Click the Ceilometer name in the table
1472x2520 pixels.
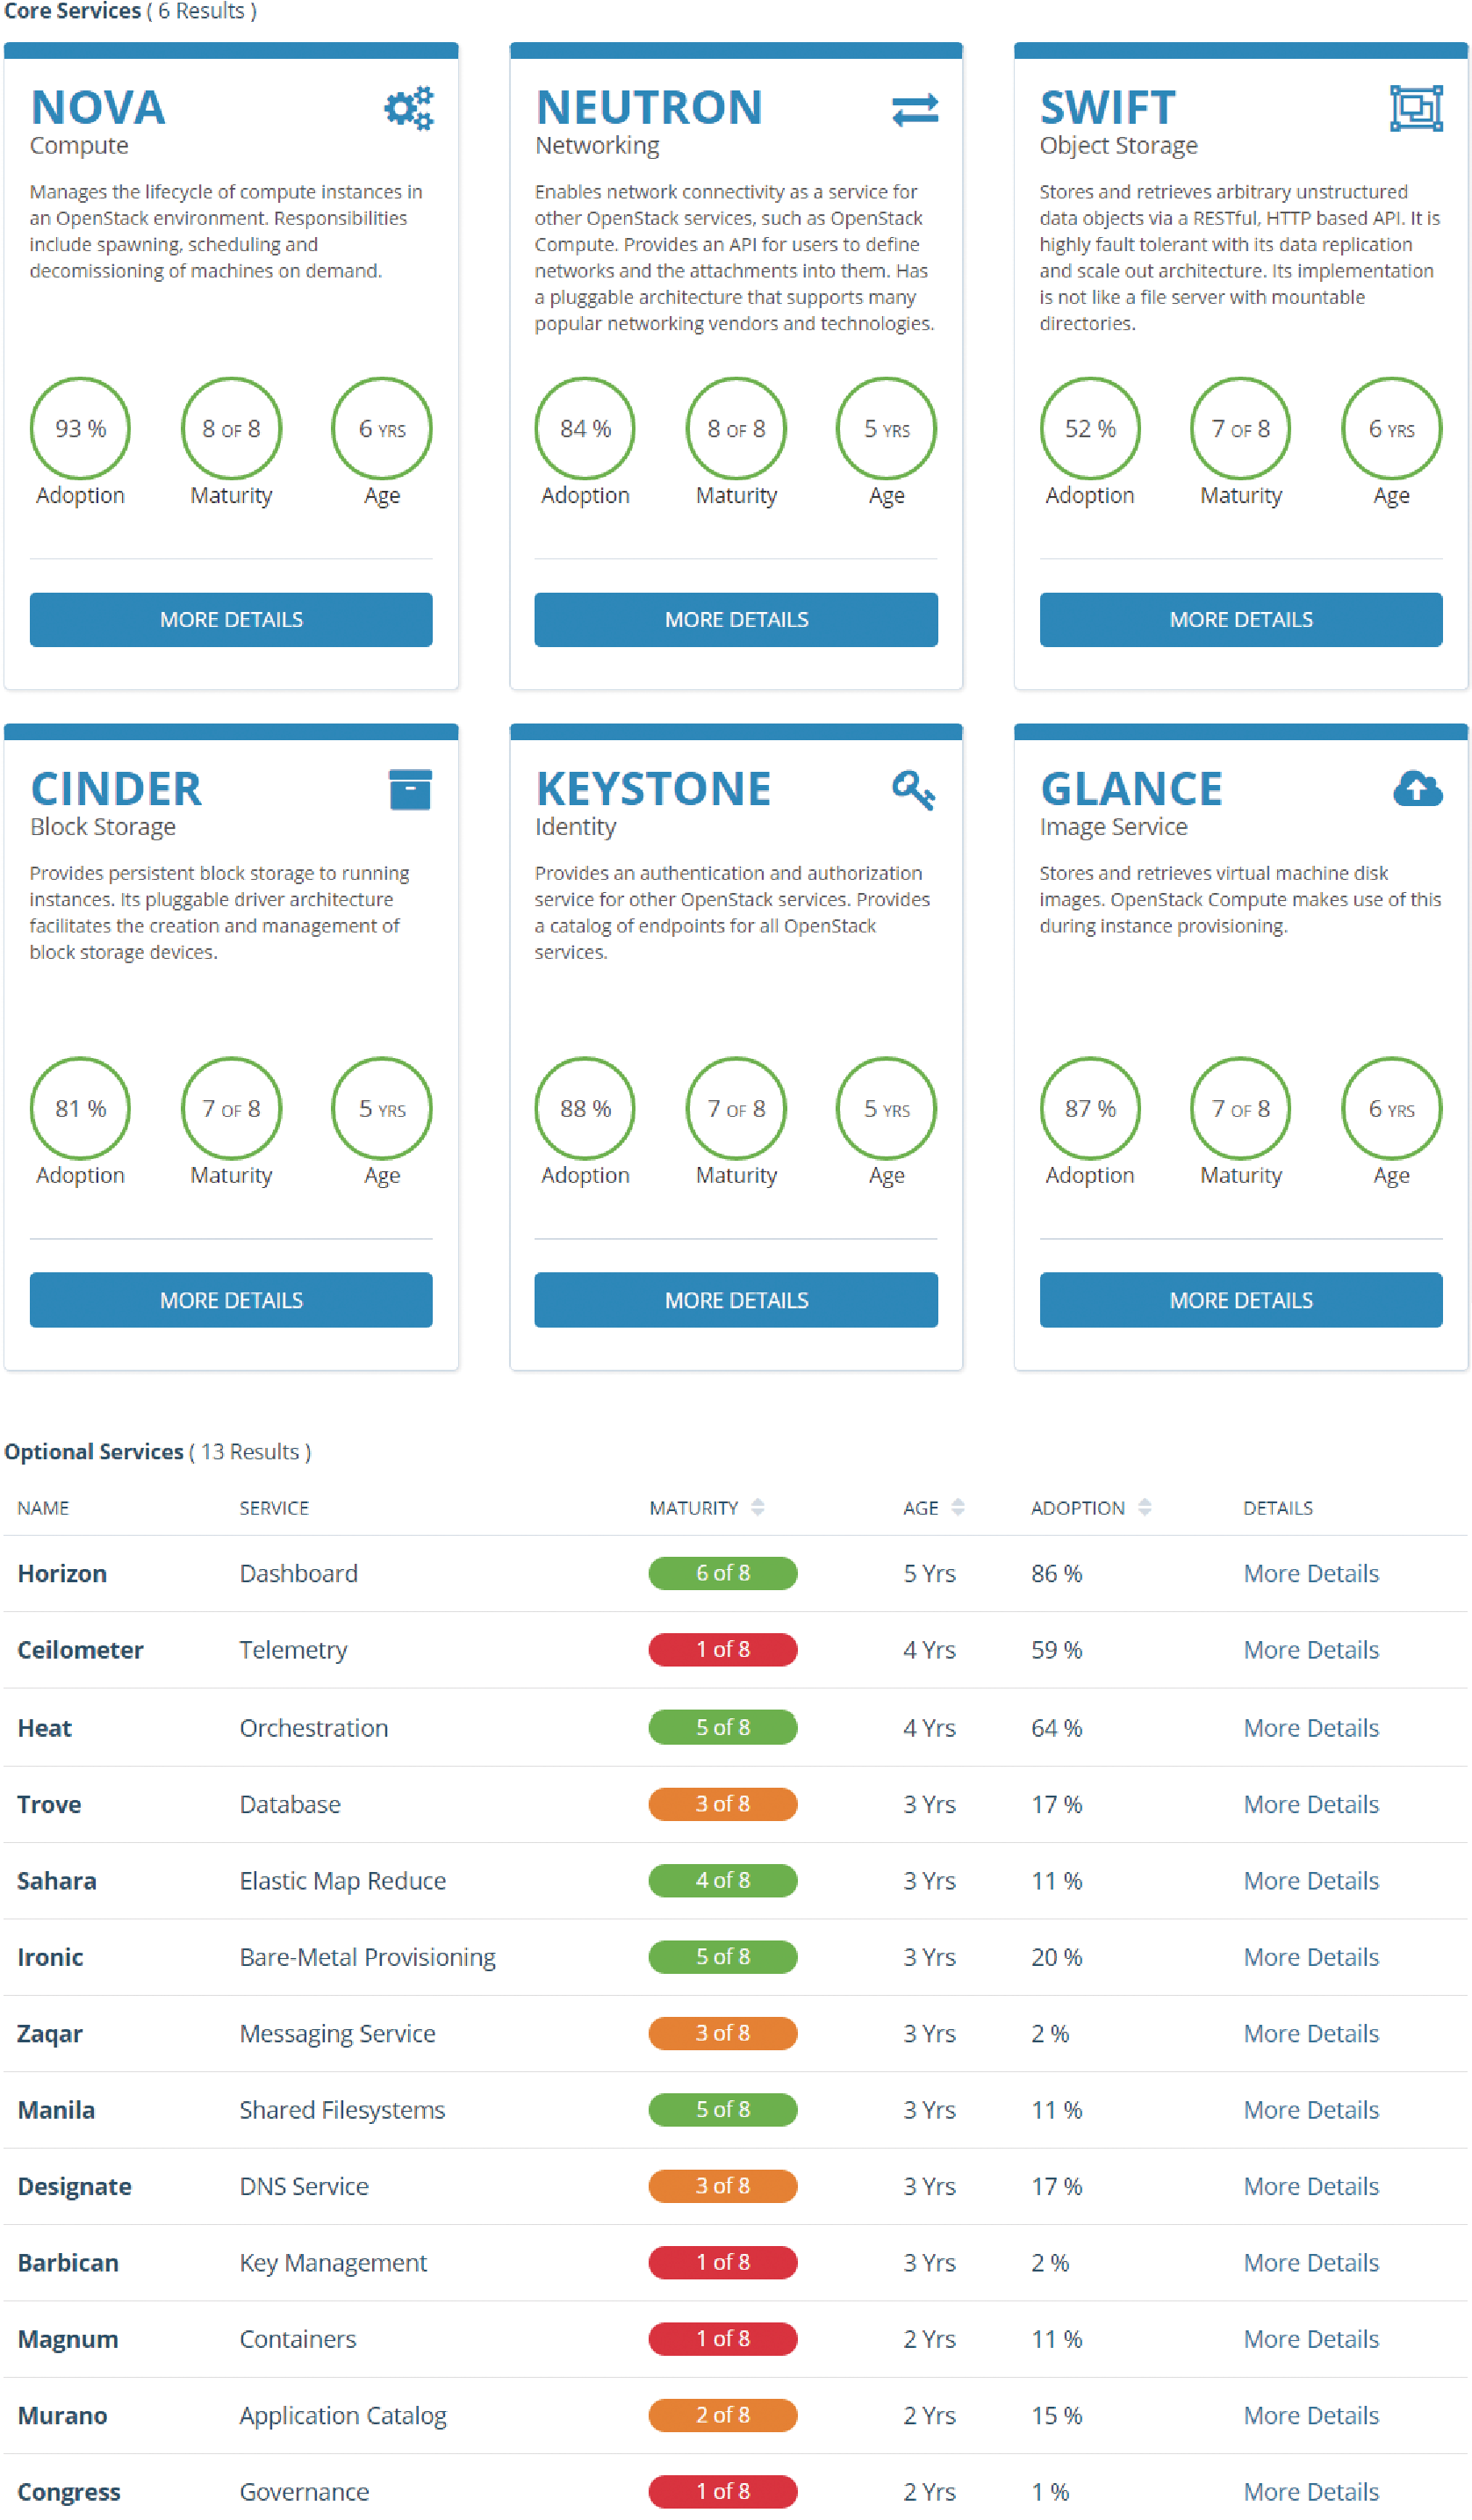[x=80, y=1649]
